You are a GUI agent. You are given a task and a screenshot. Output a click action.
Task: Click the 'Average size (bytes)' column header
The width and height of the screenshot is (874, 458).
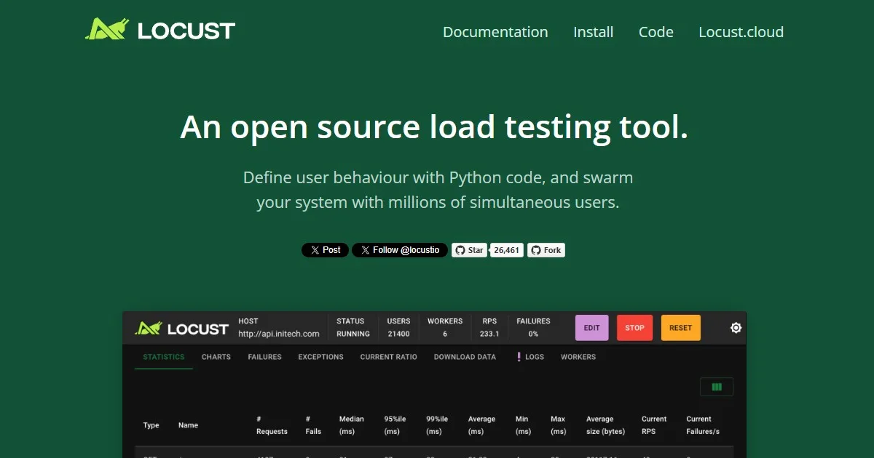606,425
